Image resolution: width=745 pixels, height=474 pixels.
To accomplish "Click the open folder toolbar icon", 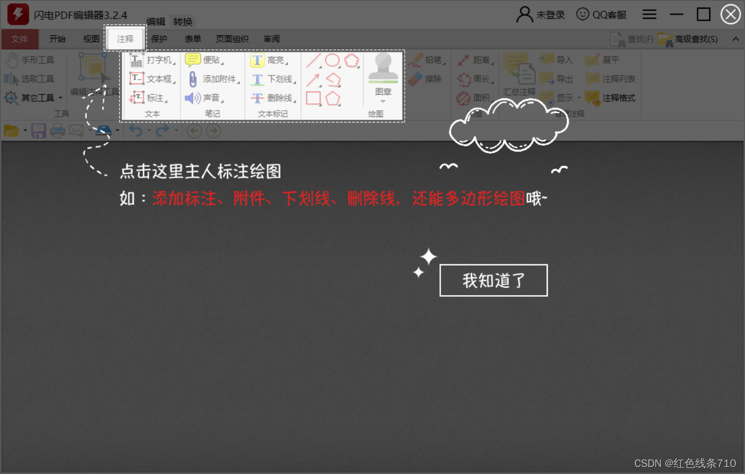I will 11,131.
